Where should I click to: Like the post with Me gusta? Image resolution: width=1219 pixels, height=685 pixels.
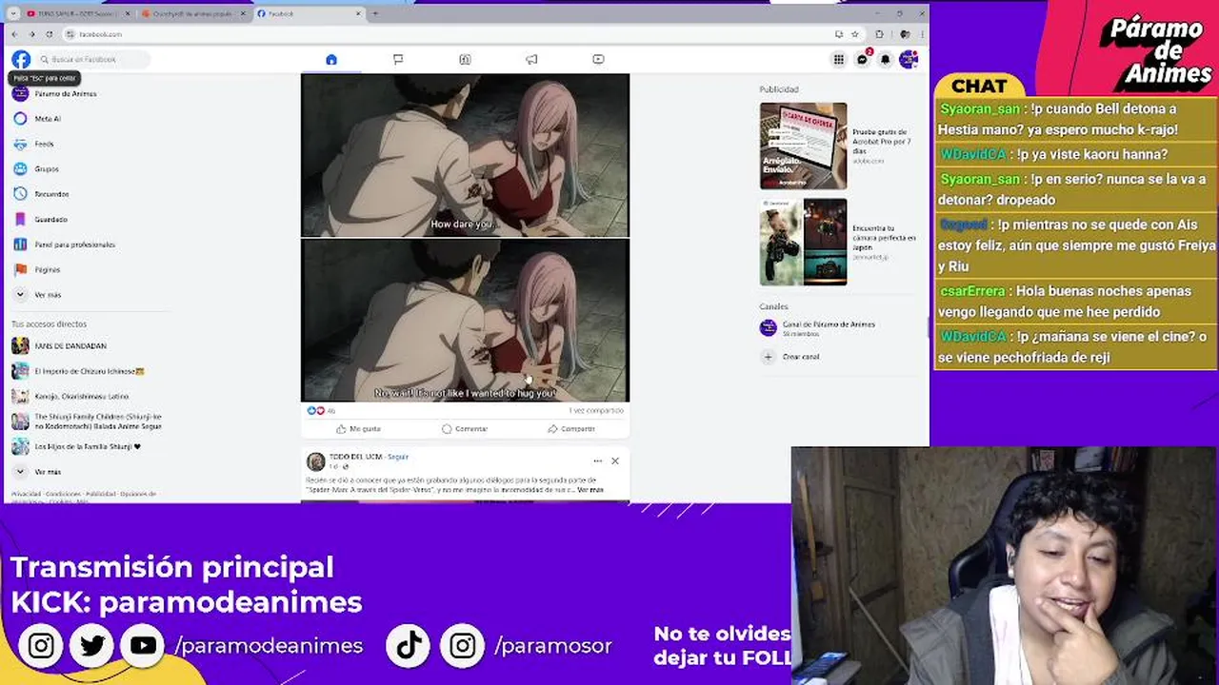[358, 429]
